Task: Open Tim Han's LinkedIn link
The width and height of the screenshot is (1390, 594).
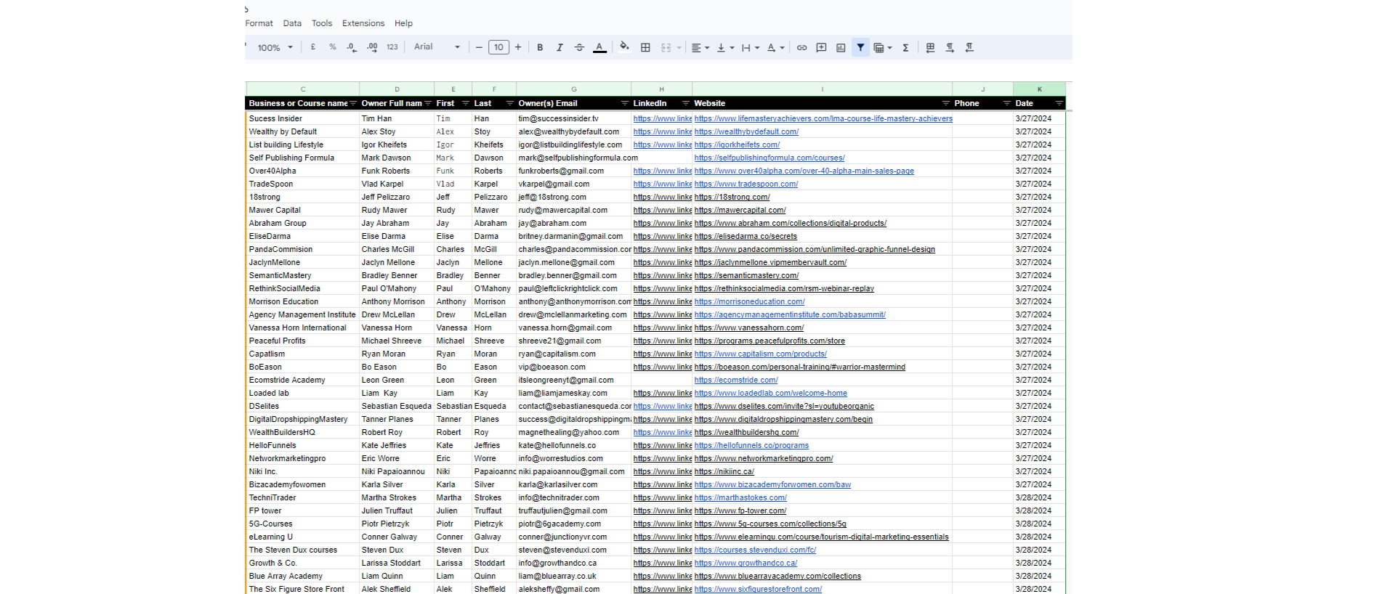Action: point(663,119)
